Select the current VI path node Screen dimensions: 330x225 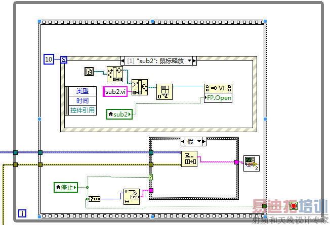click(89, 72)
